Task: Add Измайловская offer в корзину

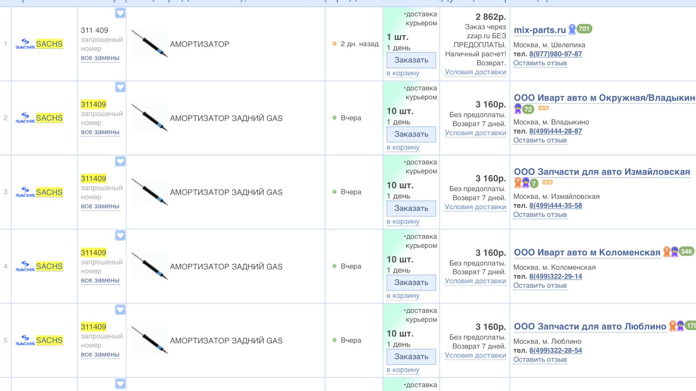Action: pos(403,222)
